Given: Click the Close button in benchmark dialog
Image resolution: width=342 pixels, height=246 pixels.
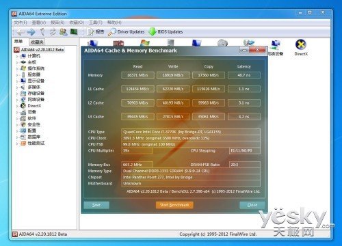Looking at the screenshot, I should (x=252, y=205).
